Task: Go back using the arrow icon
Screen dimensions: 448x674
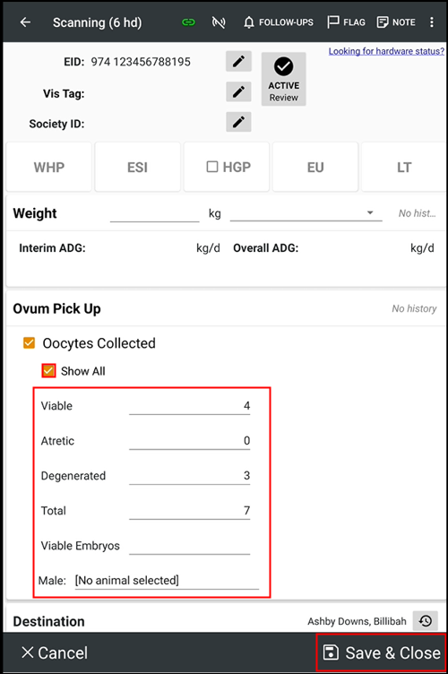Action: tap(25, 22)
